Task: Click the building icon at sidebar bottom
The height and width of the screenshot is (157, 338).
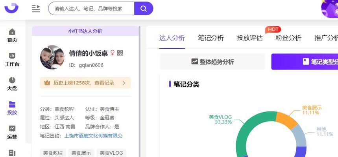Action: point(12,153)
